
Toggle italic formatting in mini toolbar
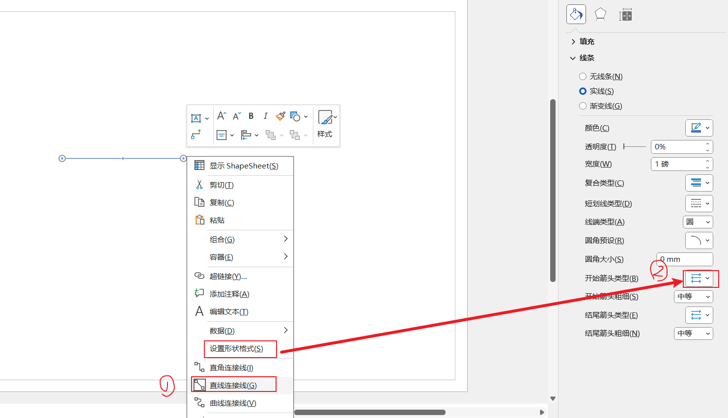(265, 116)
